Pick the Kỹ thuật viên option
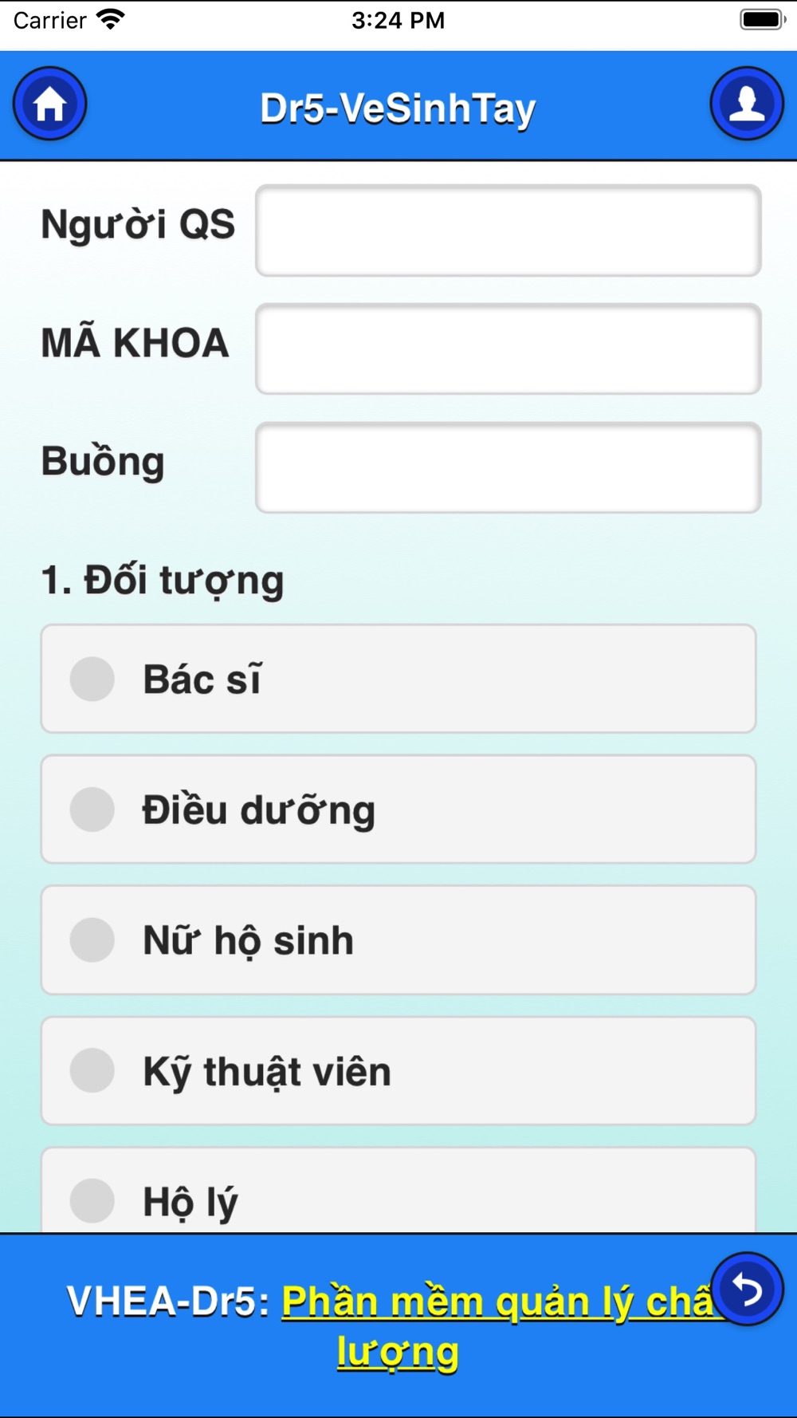The height and width of the screenshot is (1418, 797). [x=398, y=1070]
